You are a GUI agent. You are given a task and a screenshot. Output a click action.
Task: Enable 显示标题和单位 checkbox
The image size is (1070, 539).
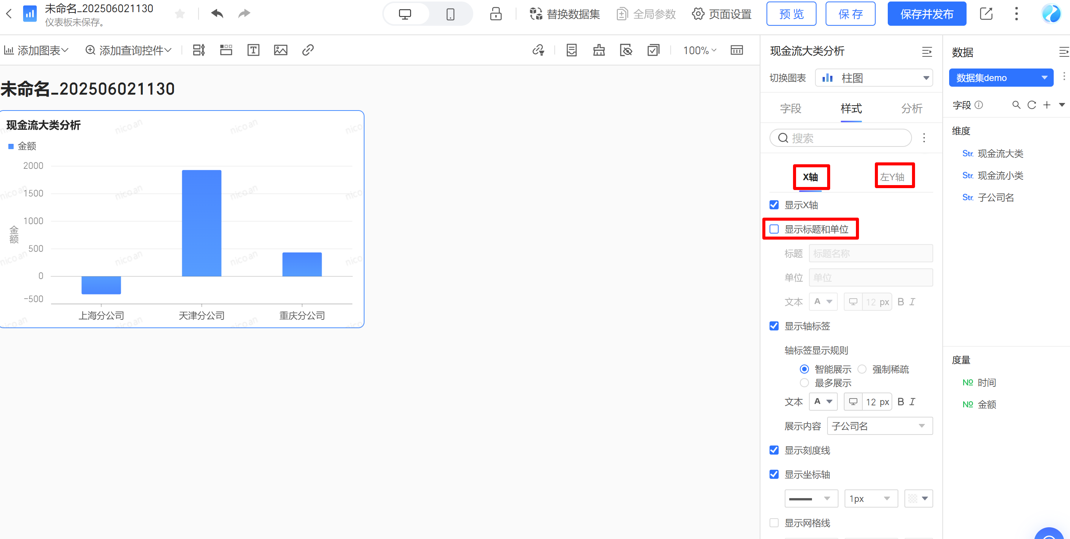click(x=774, y=229)
